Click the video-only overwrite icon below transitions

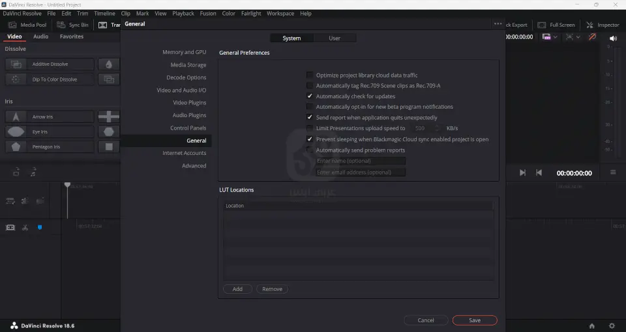16,172
